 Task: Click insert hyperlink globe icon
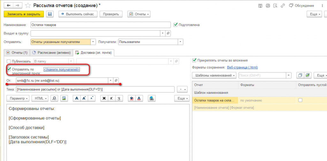(x=152, y=98)
